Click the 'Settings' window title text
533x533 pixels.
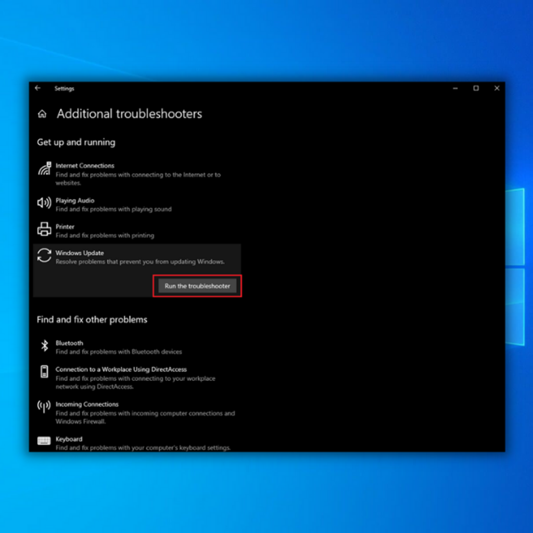coord(64,88)
